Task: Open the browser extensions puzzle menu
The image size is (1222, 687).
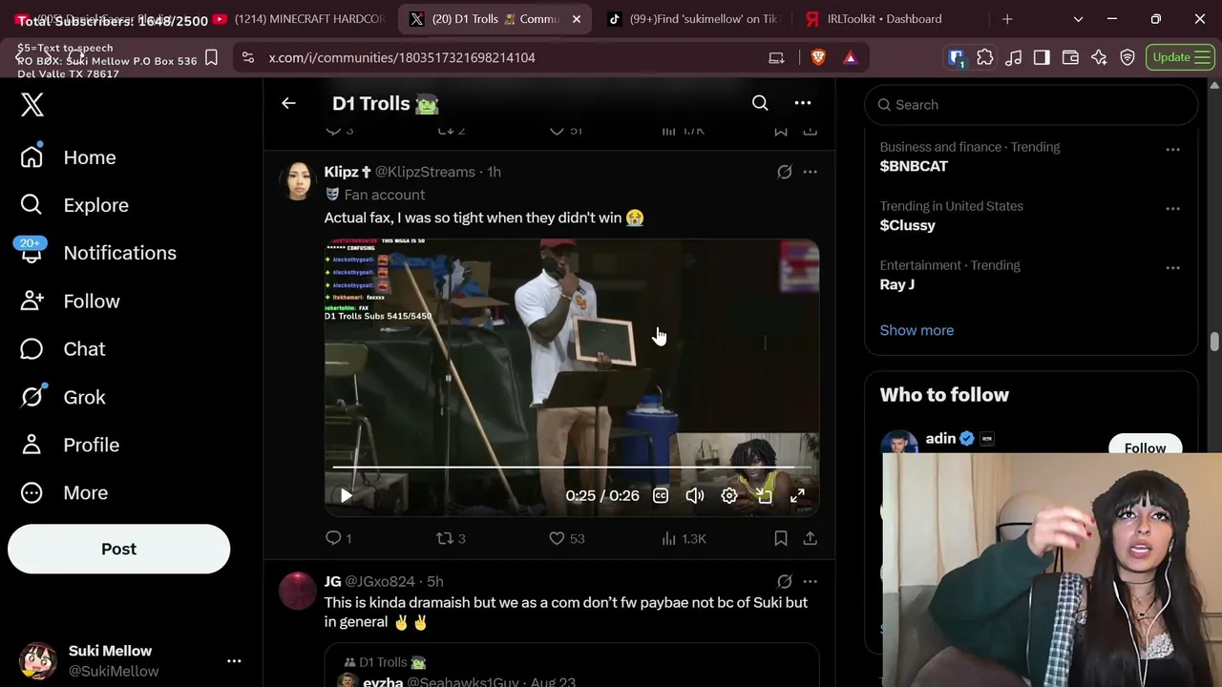Action: pyautogui.click(x=985, y=57)
